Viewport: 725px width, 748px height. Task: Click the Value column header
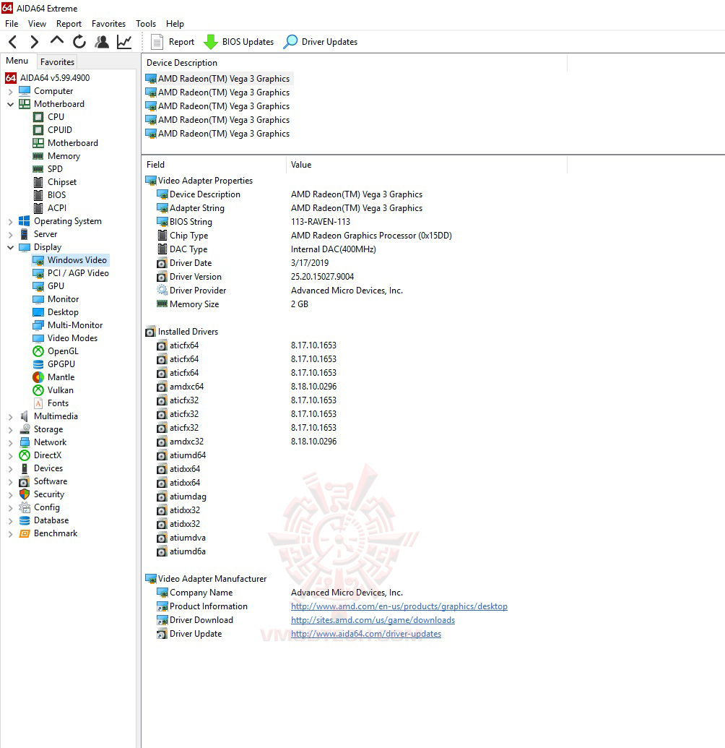click(427, 165)
